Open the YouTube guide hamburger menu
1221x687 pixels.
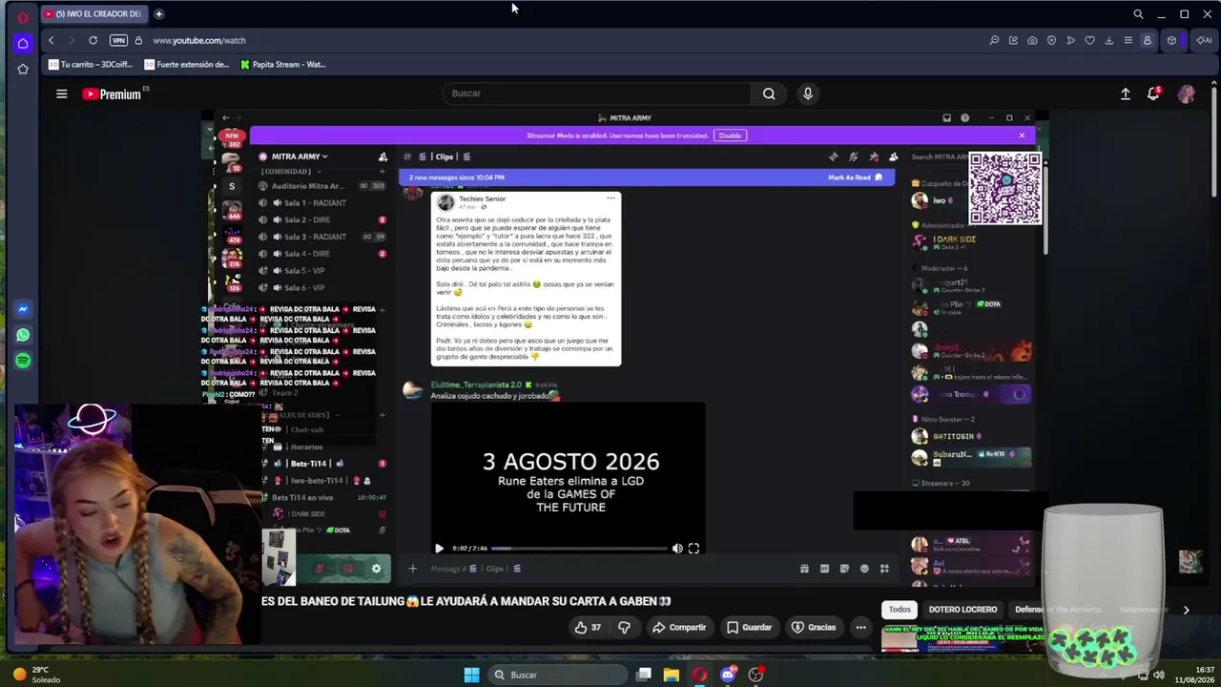click(61, 94)
